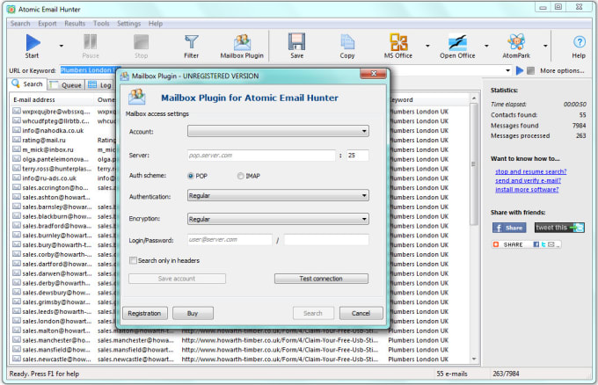Open the Export menu
Image resolution: width=598 pixels, height=385 pixels.
click(47, 23)
